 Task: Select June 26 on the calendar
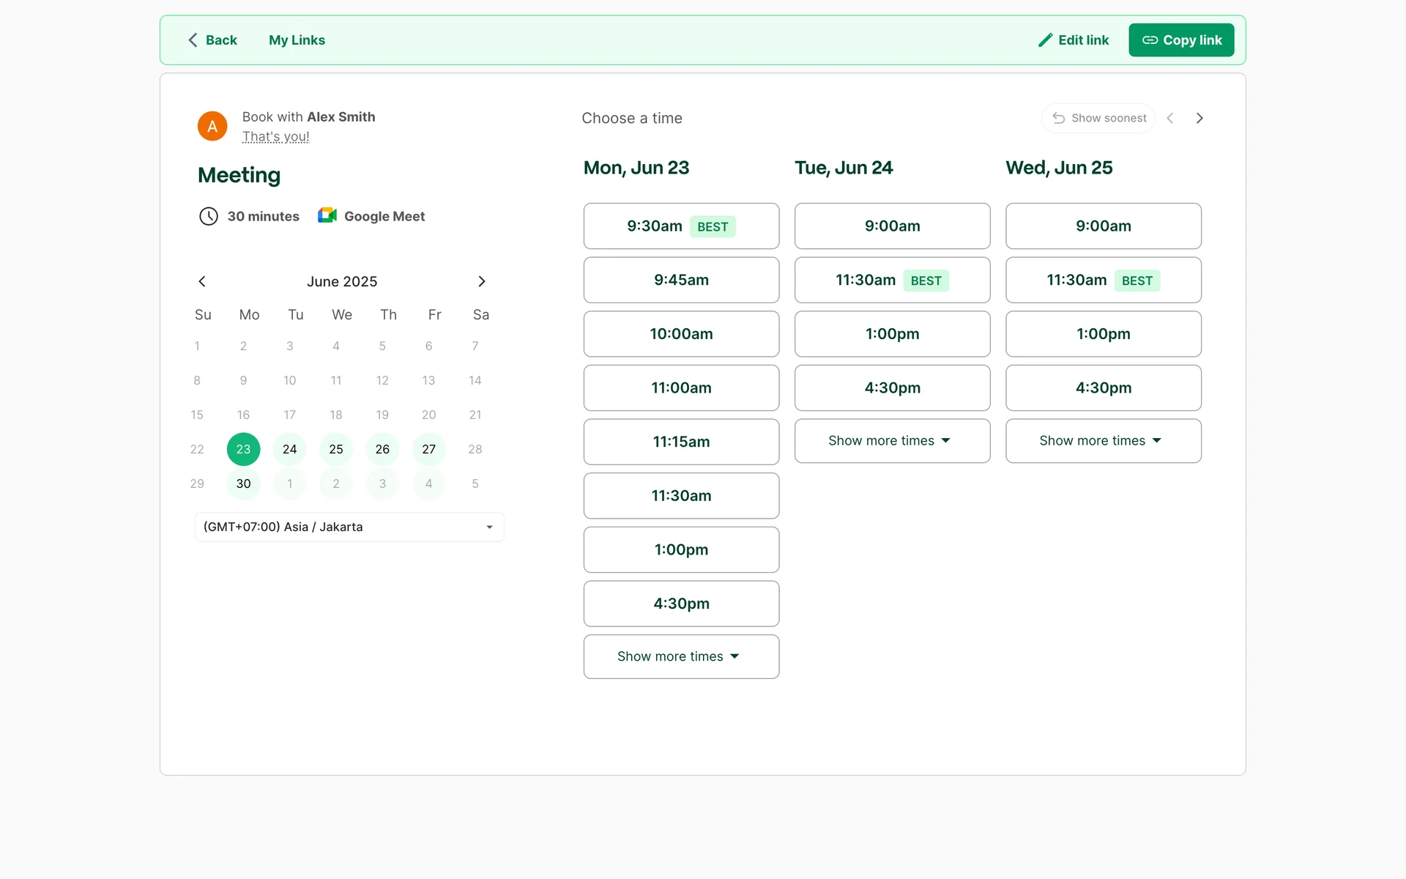coord(382,449)
